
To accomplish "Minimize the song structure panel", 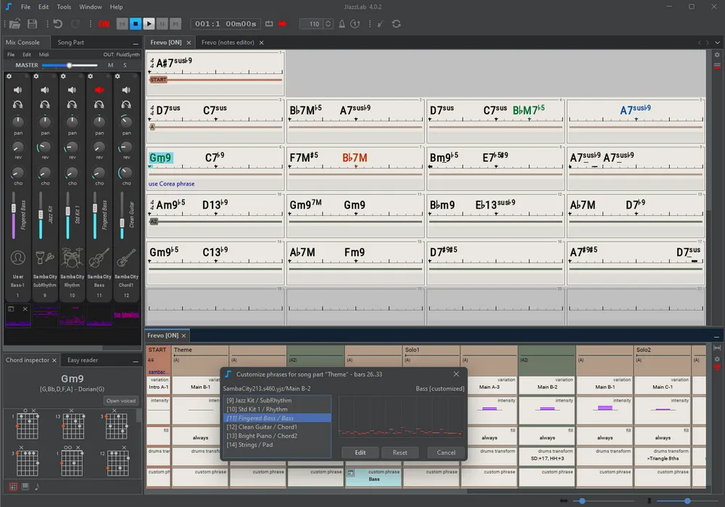I will click(716, 337).
